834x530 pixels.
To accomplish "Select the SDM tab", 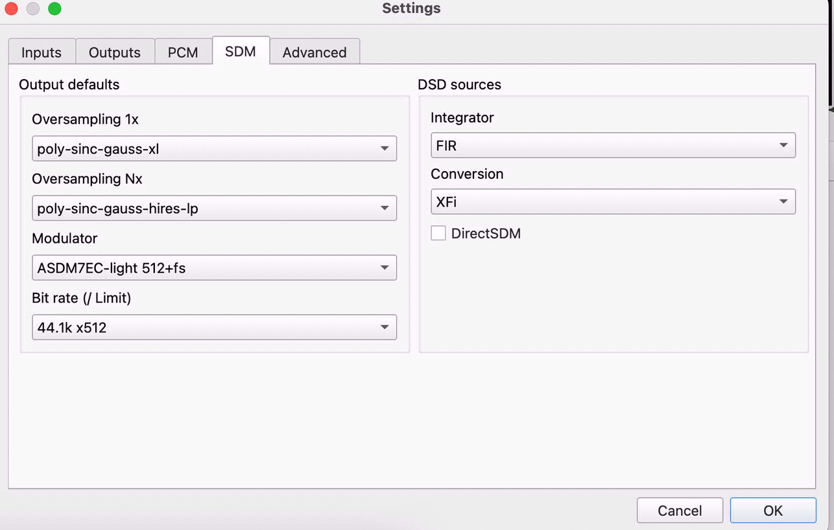I will pyautogui.click(x=241, y=51).
